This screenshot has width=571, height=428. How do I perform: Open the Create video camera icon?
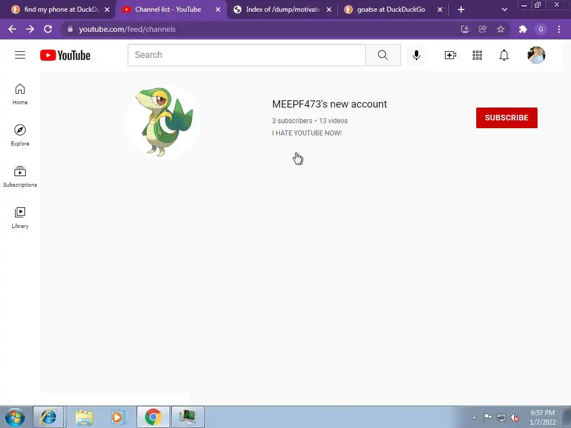(x=450, y=55)
